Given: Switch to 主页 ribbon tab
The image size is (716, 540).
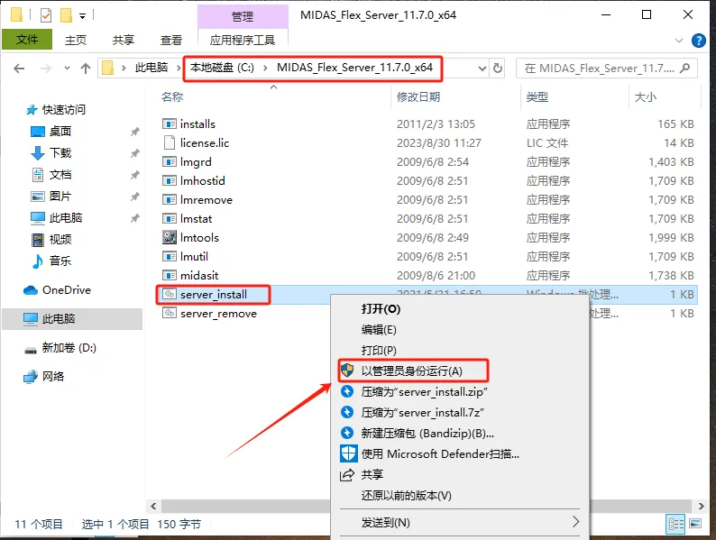Looking at the screenshot, I should point(76,41).
